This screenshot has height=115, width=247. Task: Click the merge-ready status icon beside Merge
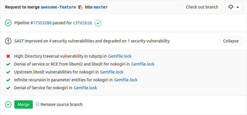click(8, 104)
